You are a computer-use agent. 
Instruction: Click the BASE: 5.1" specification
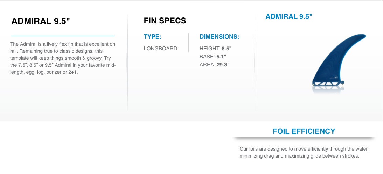(x=213, y=56)
